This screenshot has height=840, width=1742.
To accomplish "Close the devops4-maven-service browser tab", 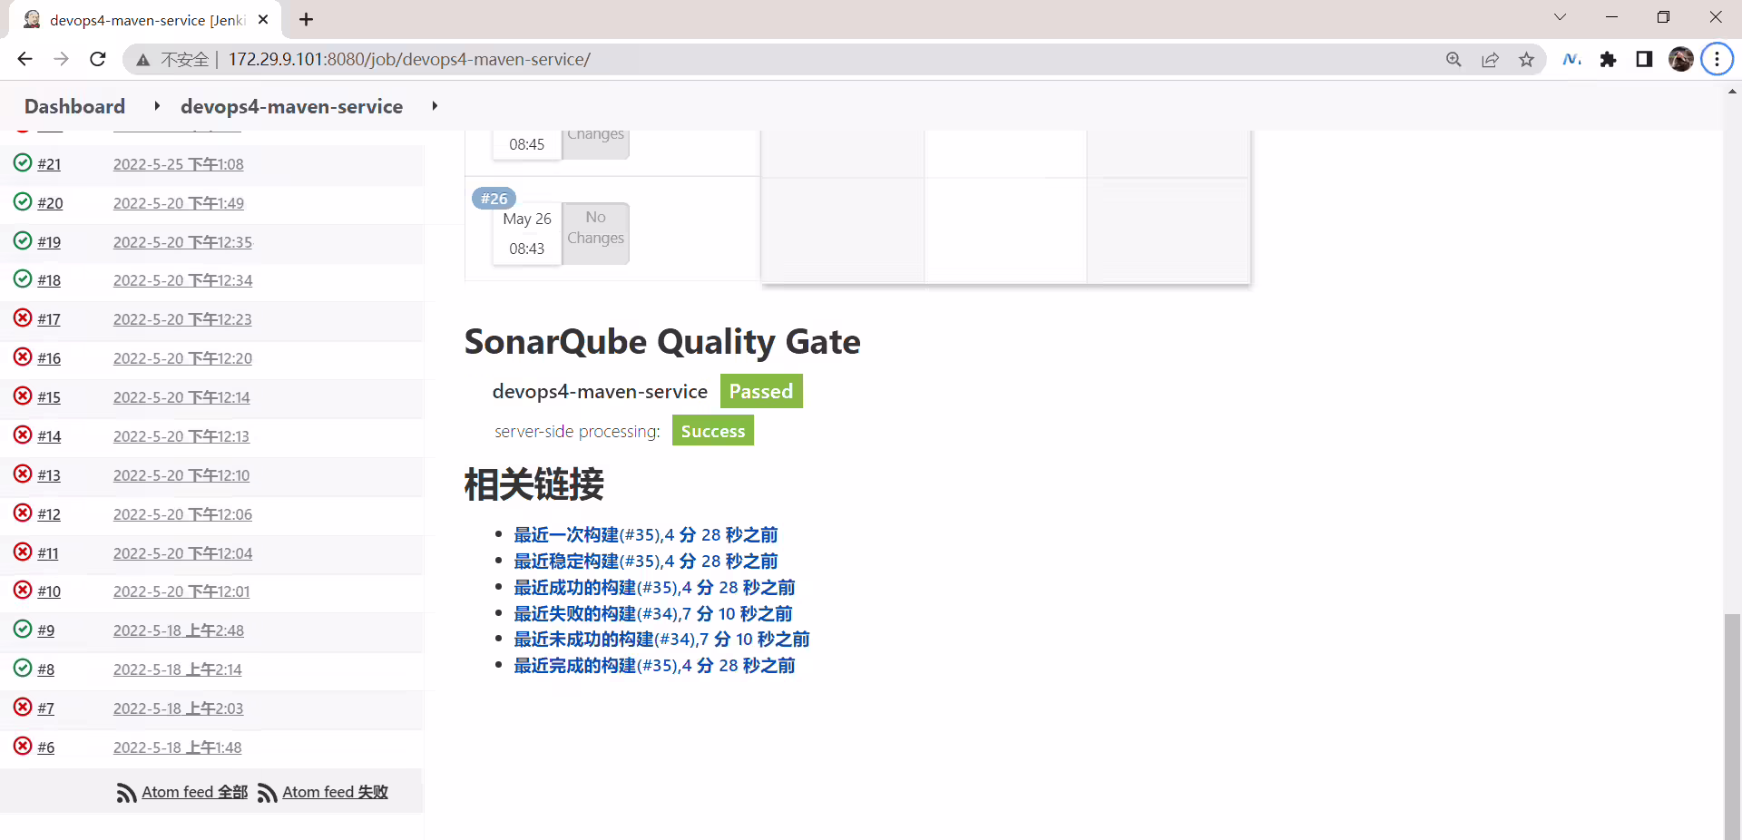I will pyautogui.click(x=263, y=19).
